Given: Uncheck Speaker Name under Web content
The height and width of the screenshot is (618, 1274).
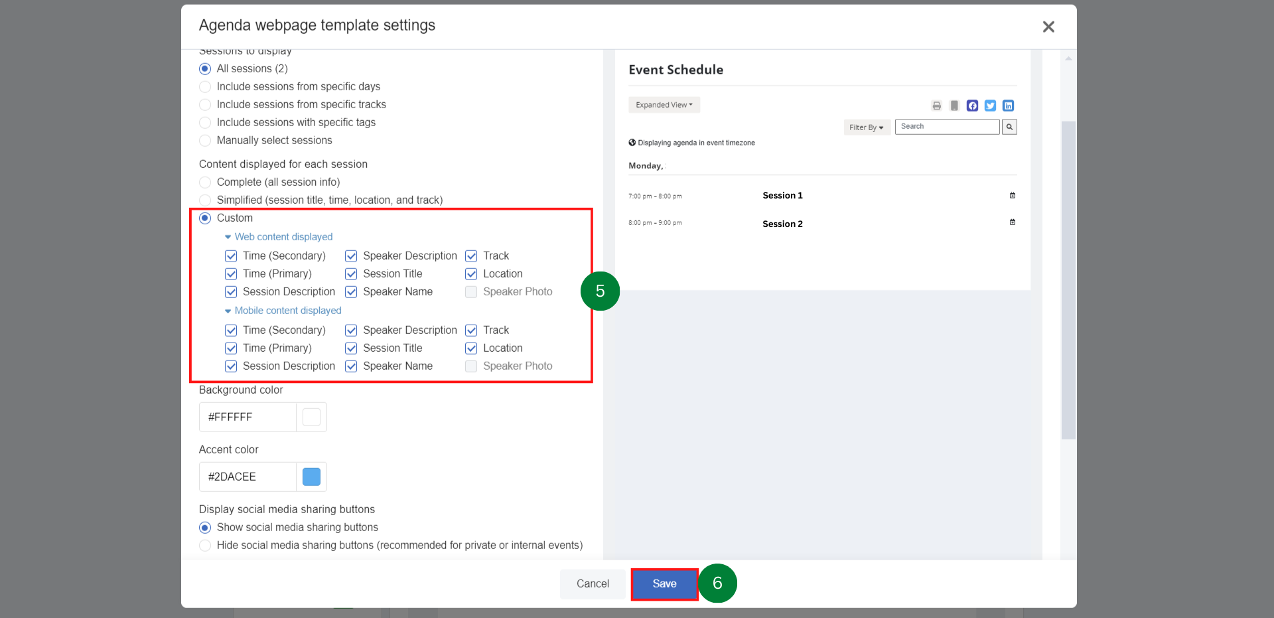Looking at the screenshot, I should [x=351, y=291].
